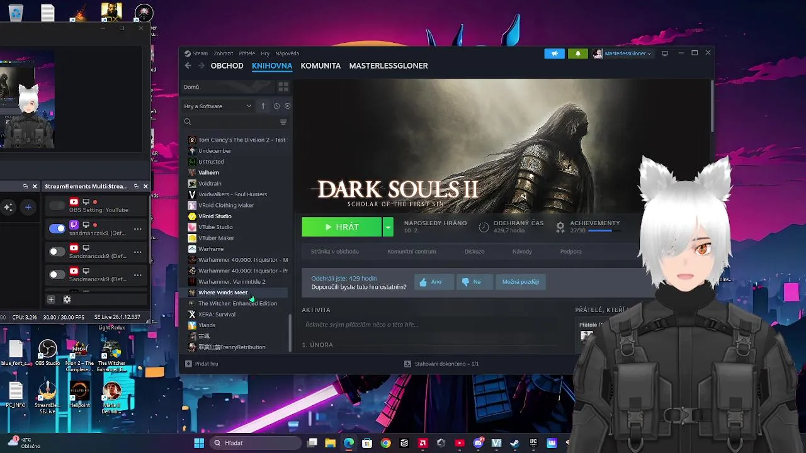Image resolution: width=806 pixels, height=453 pixels.
Task: Open the Windows Start menu
Action: pyautogui.click(x=199, y=443)
